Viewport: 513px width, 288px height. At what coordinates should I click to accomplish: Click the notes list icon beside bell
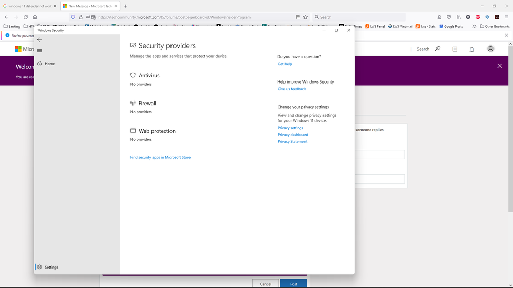pos(455,49)
